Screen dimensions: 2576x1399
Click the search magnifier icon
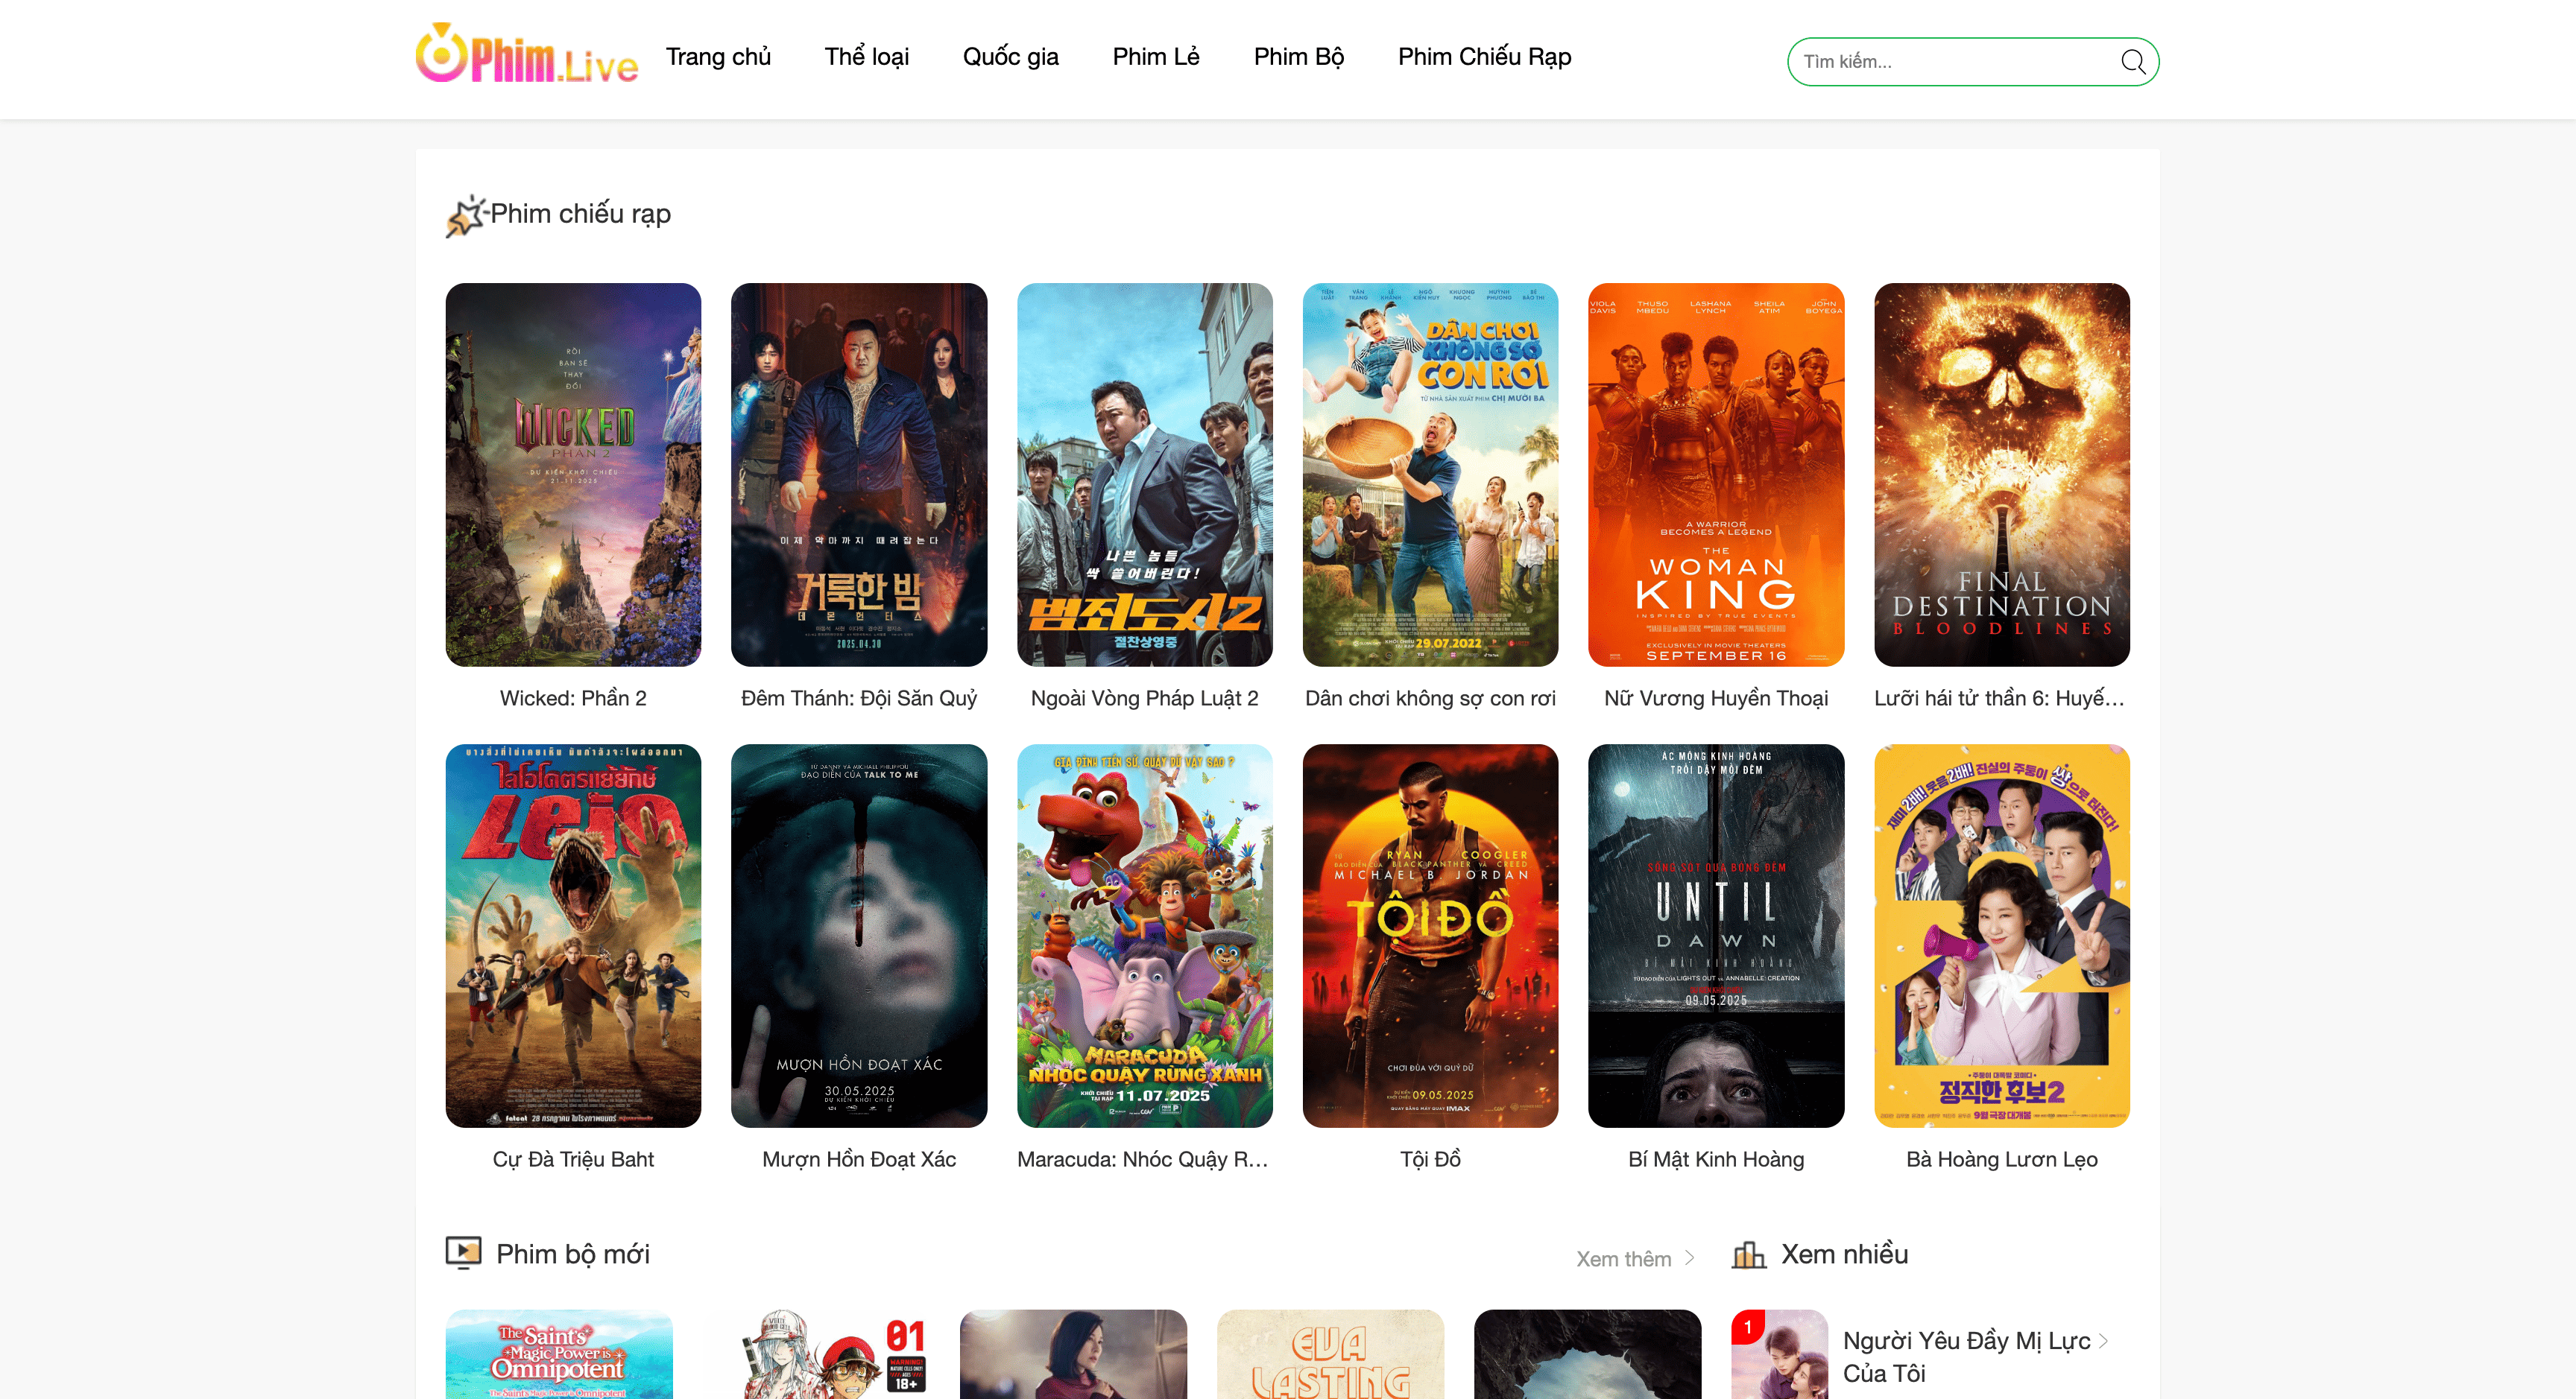[x=2132, y=62]
